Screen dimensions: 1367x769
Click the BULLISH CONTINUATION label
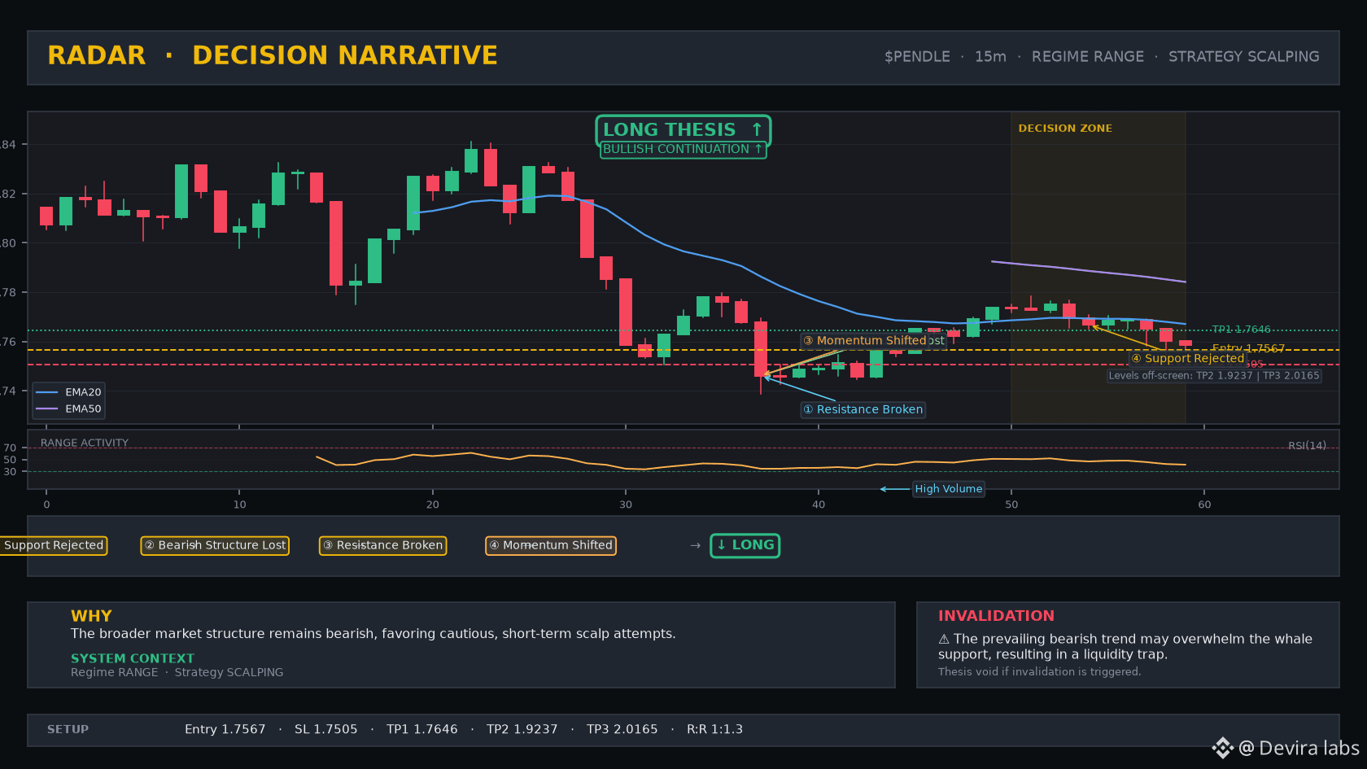tap(683, 150)
